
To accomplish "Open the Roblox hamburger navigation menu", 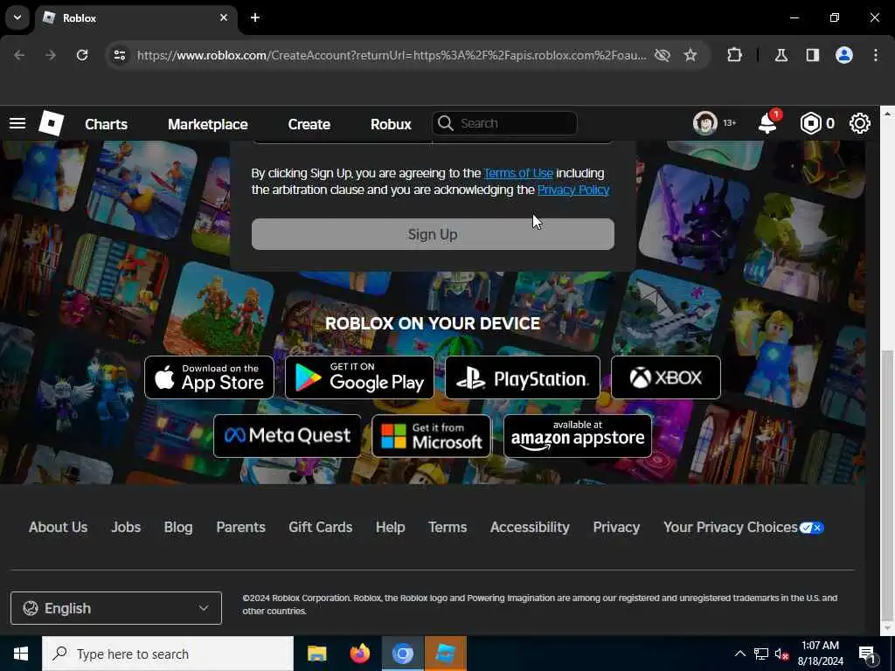I will (x=17, y=123).
